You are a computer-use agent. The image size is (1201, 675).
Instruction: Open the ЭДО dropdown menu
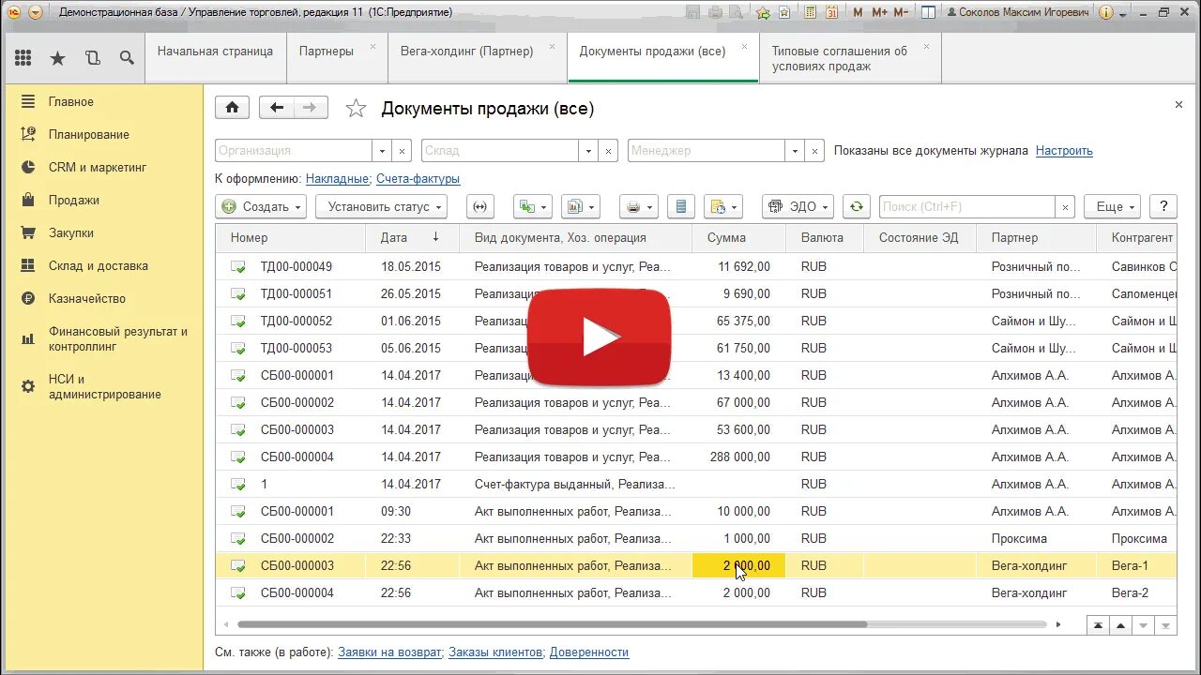(798, 206)
